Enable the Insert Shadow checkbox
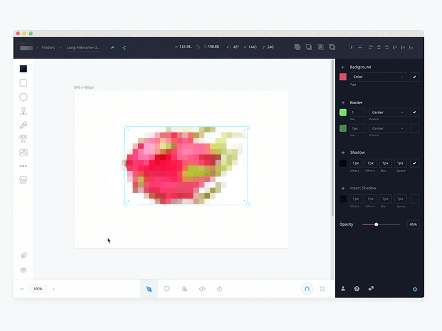Screen dimensions: 442x331 point(415,199)
